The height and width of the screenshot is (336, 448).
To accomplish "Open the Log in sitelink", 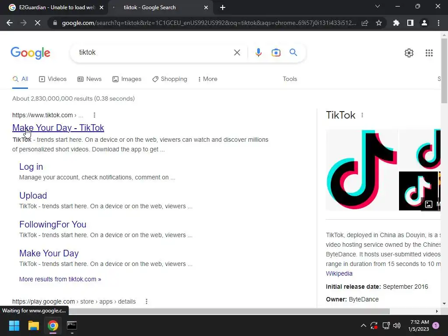I will point(31,167).
